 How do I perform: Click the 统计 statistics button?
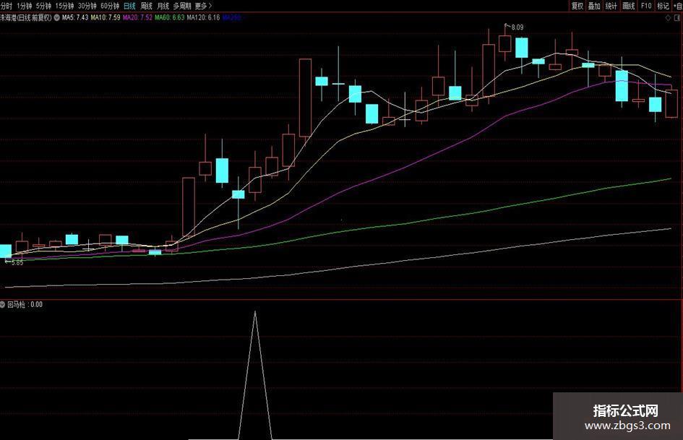(x=611, y=6)
